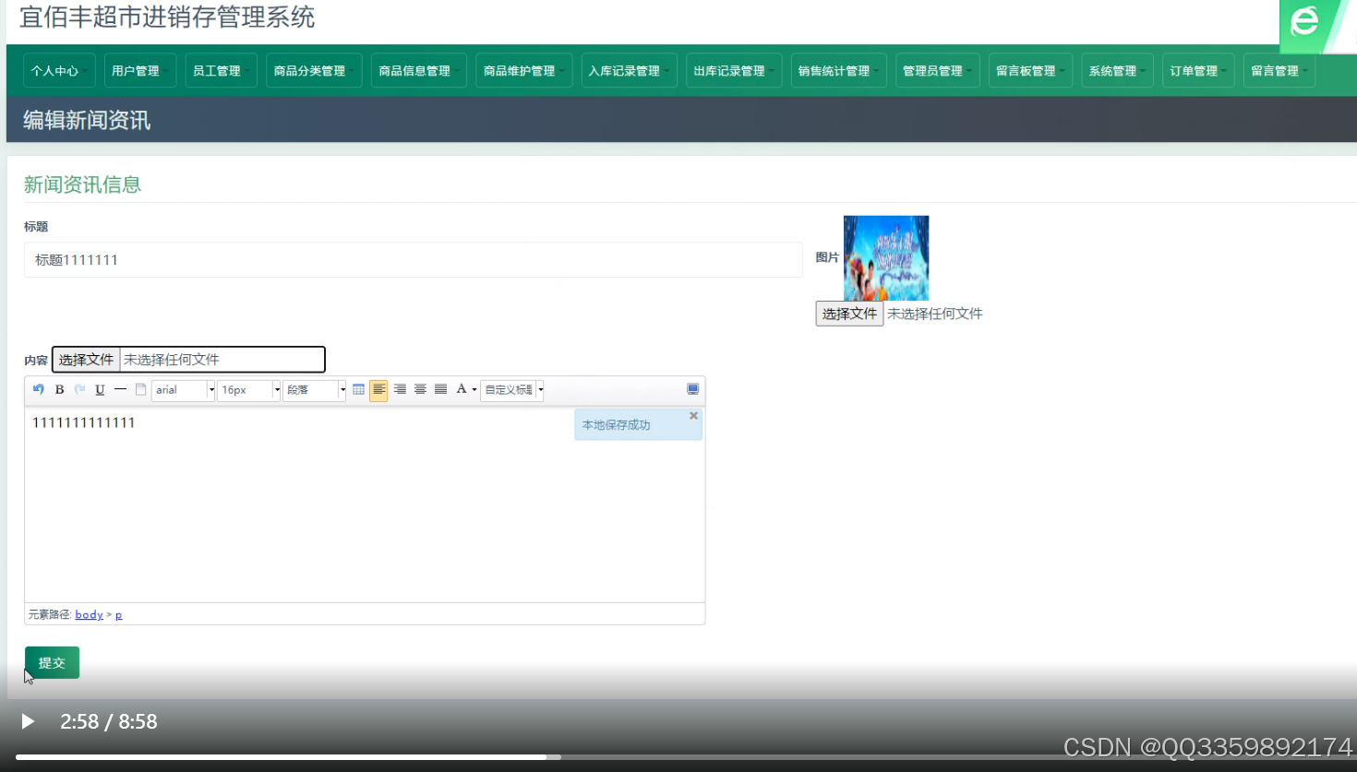
Task: Center-align text in the editor
Action: tap(420, 389)
